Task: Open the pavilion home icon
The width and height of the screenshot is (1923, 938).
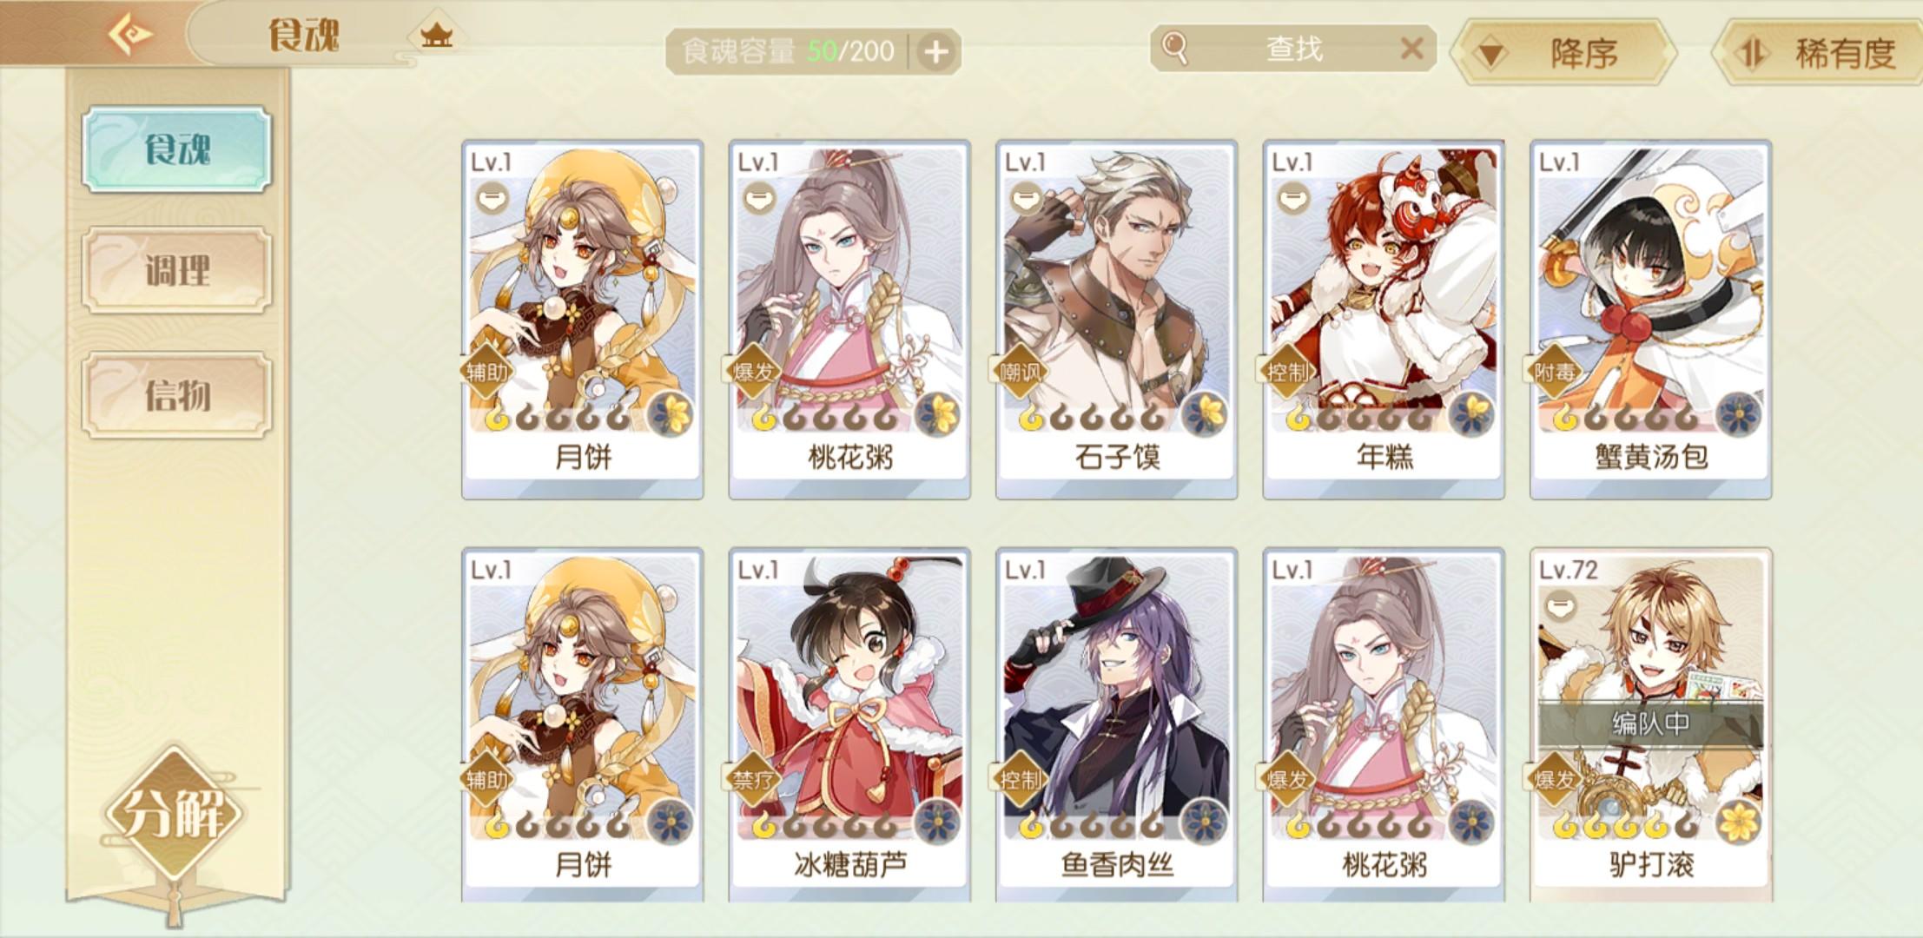Action: [x=436, y=35]
